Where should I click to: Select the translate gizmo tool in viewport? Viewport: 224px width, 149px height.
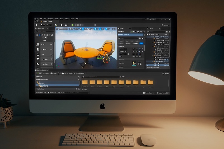[x=83, y=29]
